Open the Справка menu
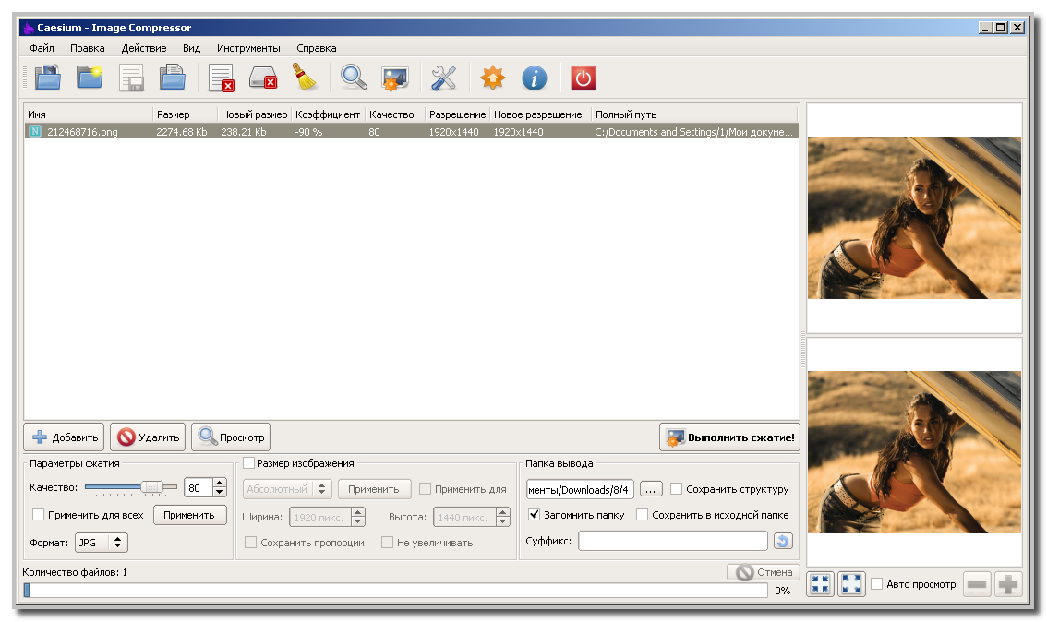1047x622 pixels. pos(317,48)
